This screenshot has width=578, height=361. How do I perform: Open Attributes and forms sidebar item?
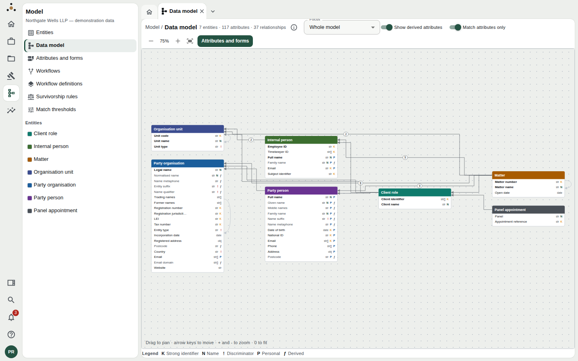80,58
